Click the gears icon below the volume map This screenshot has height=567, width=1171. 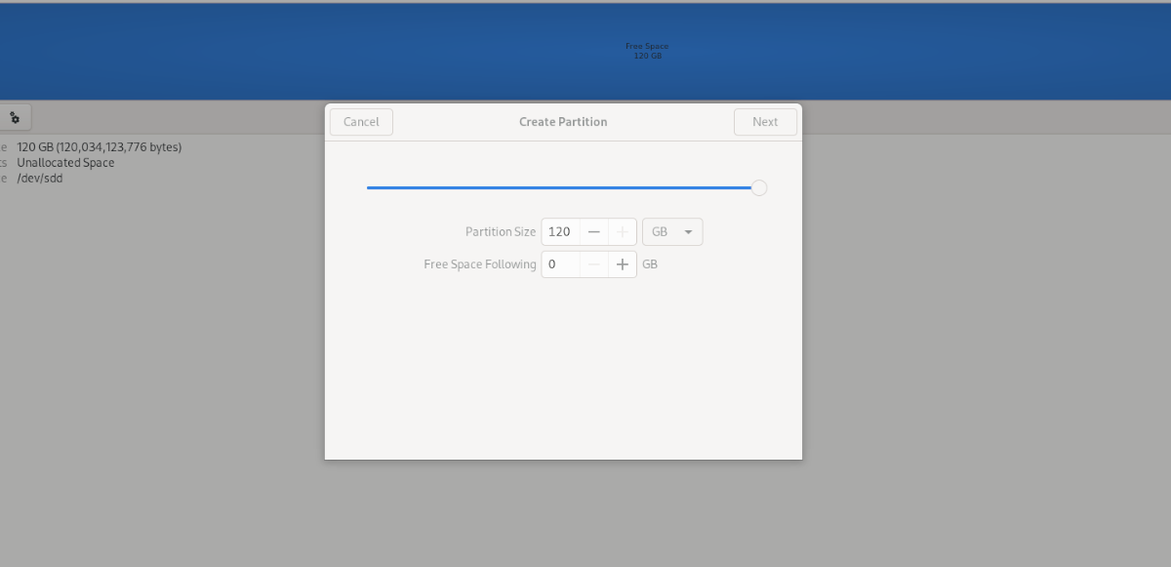[x=15, y=118]
